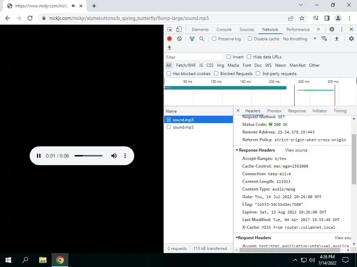Select the Network tab

tap(270, 30)
